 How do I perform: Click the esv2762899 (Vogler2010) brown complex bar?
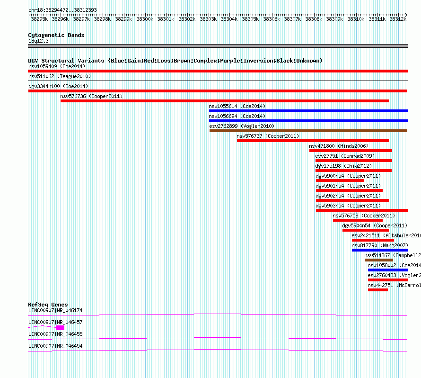pos(308,131)
